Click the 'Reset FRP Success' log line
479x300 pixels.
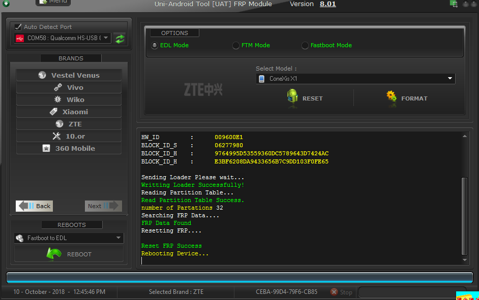[171, 246]
